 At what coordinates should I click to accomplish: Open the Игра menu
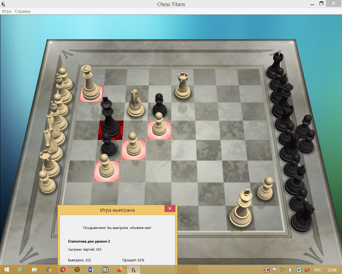pyautogui.click(x=6, y=11)
